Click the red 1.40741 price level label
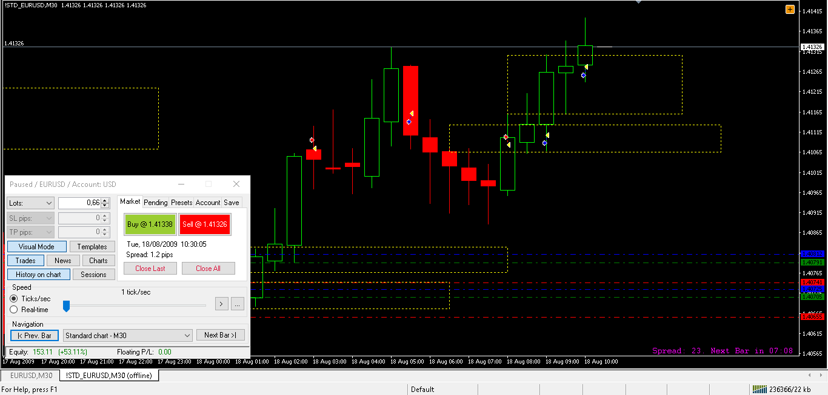Screen dimensions: 828x395 pos(812,282)
